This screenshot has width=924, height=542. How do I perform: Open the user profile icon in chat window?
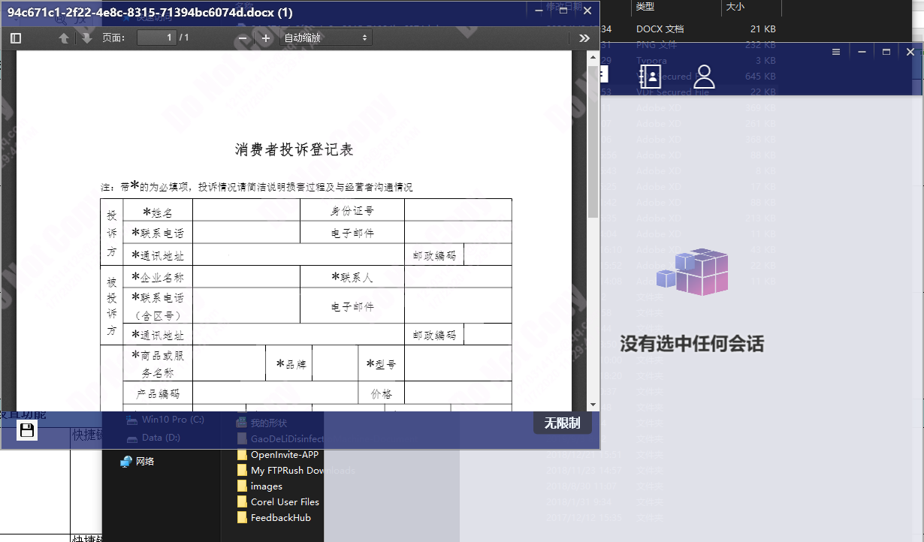(x=704, y=77)
